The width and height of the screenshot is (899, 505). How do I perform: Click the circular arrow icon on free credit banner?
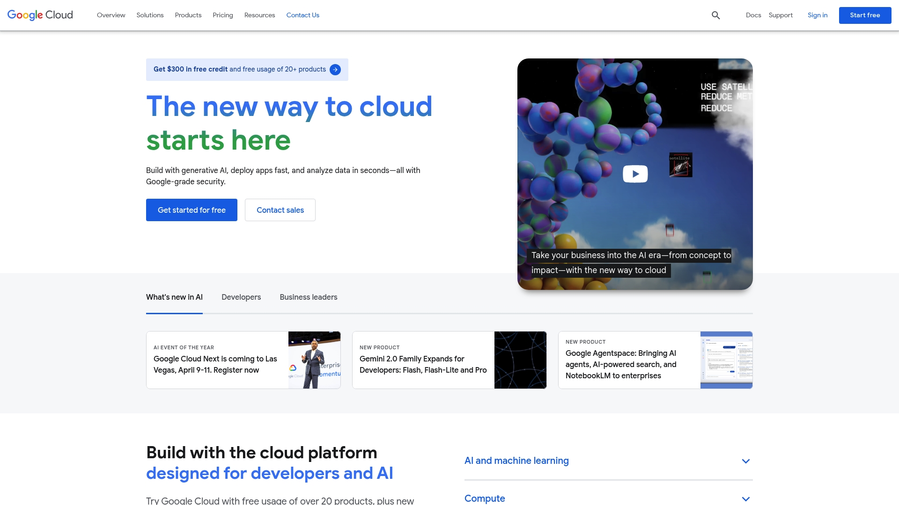point(335,69)
